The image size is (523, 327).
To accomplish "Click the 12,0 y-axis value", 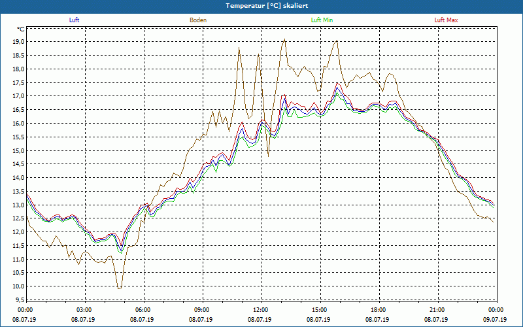I will click(x=18, y=232).
